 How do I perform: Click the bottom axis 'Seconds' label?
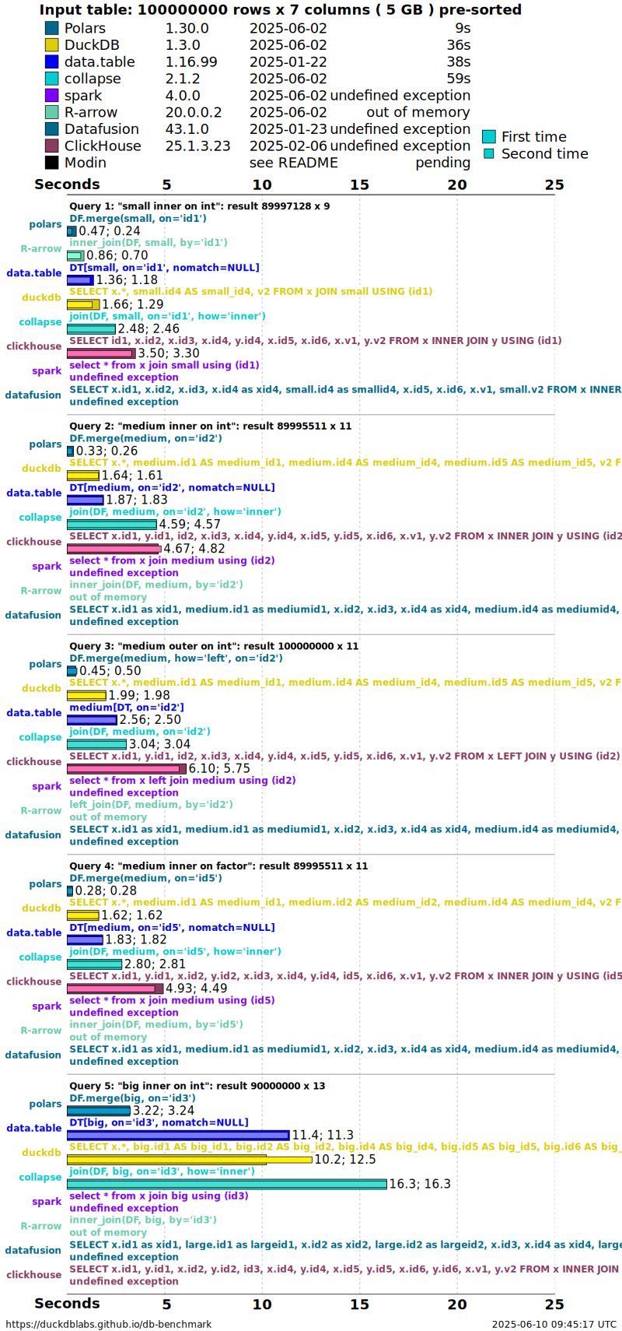pos(67,1304)
